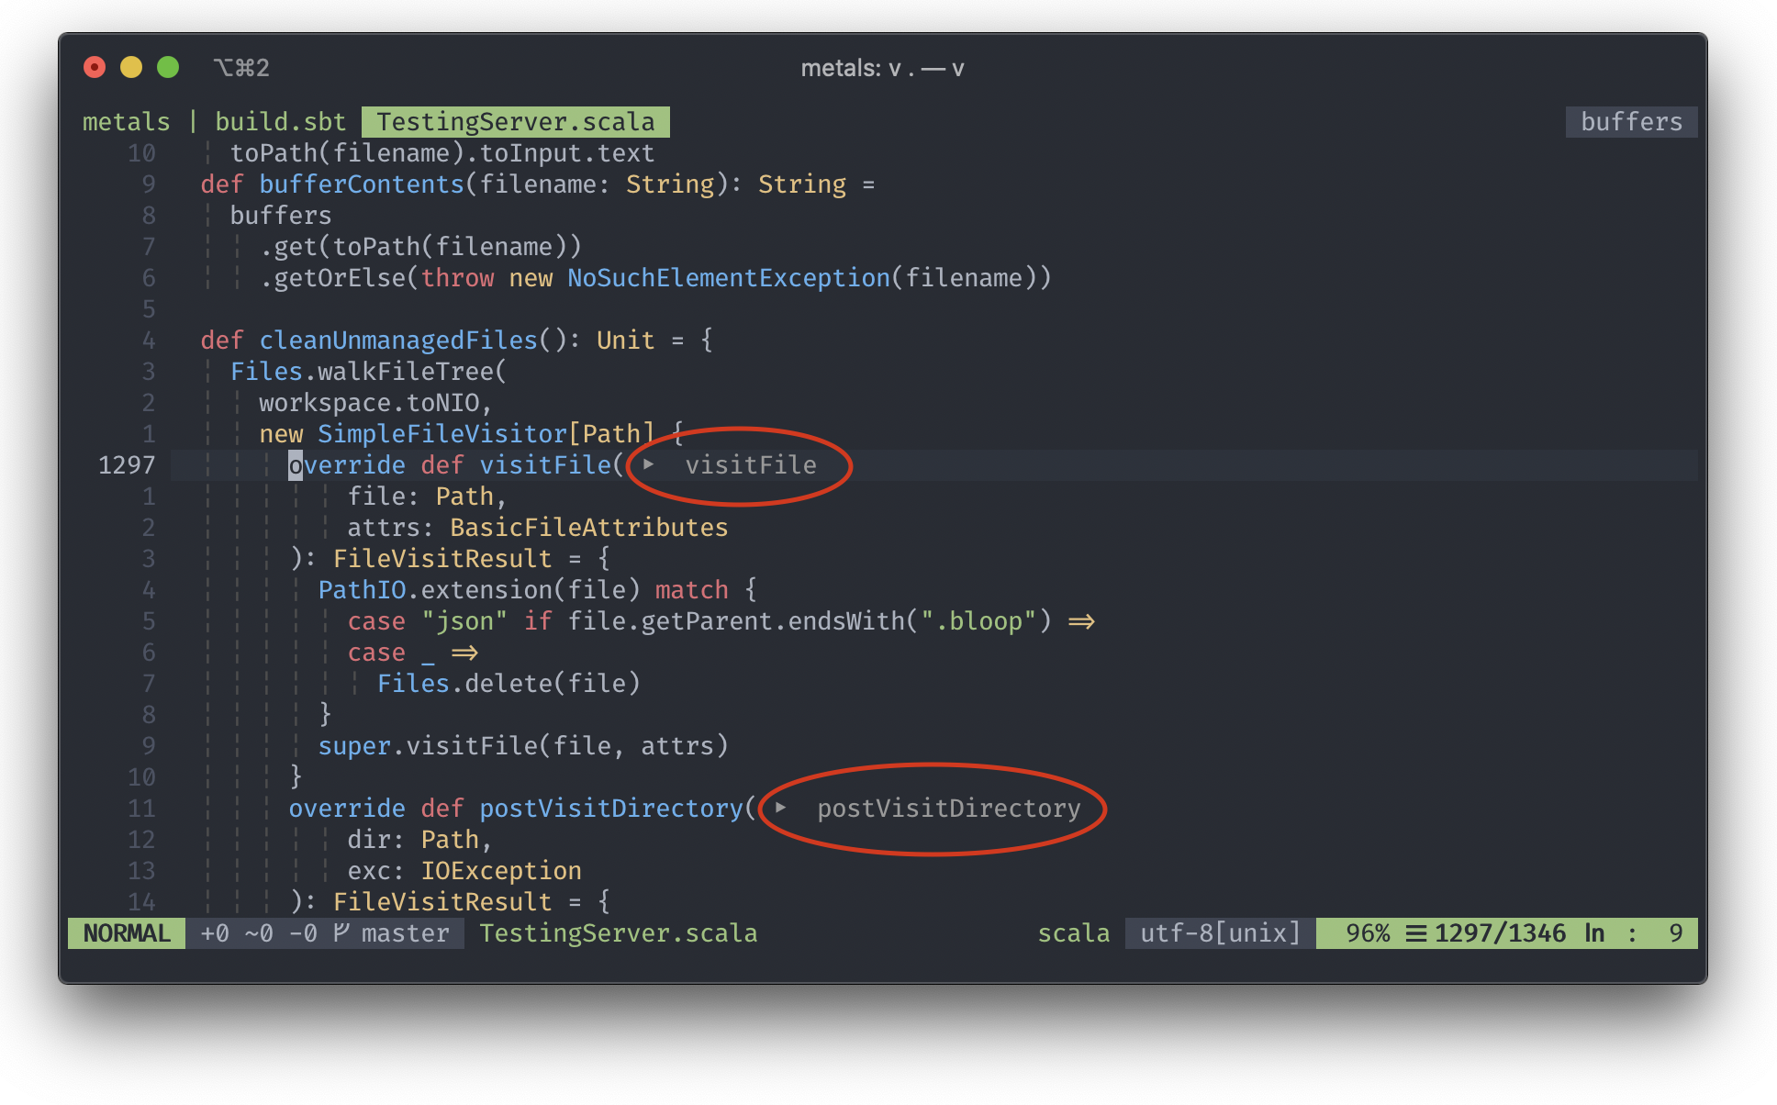Image resolution: width=1777 pixels, height=1105 pixels.
Task: Click the triangle marker before visitFile hint
Action: 649,464
